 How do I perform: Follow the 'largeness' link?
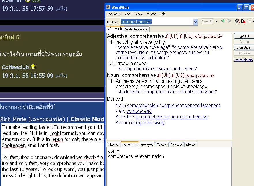(210, 105)
